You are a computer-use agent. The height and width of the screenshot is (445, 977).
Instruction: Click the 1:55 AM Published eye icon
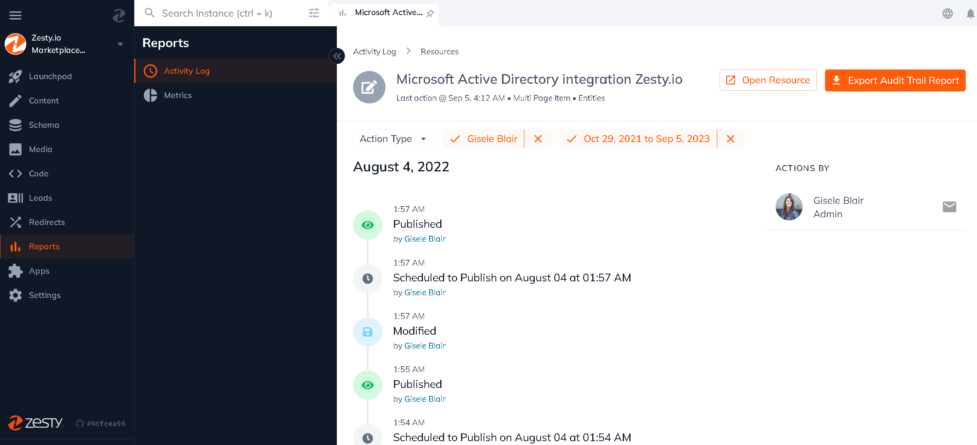pos(368,385)
